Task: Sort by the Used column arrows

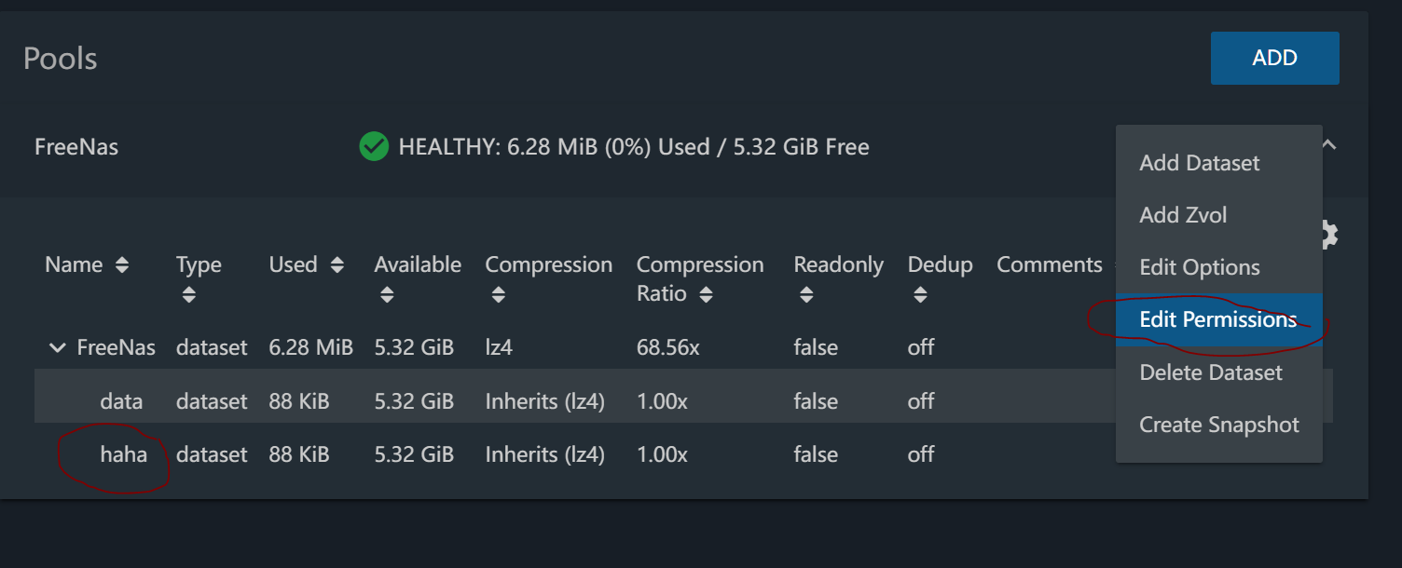Action: 337,264
